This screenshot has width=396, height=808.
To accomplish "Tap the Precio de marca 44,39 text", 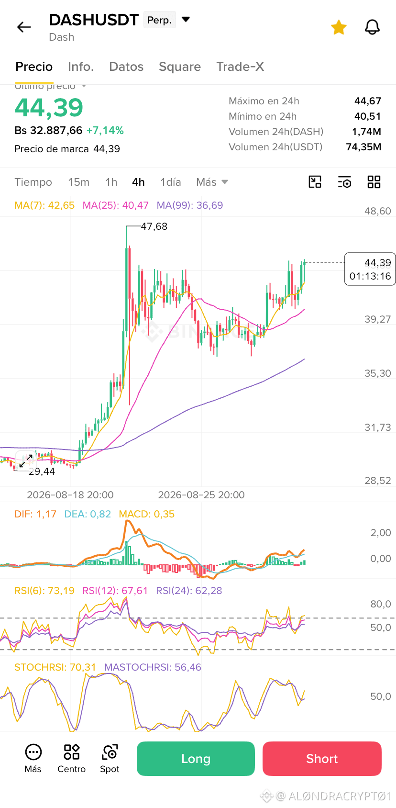I will pos(67,149).
